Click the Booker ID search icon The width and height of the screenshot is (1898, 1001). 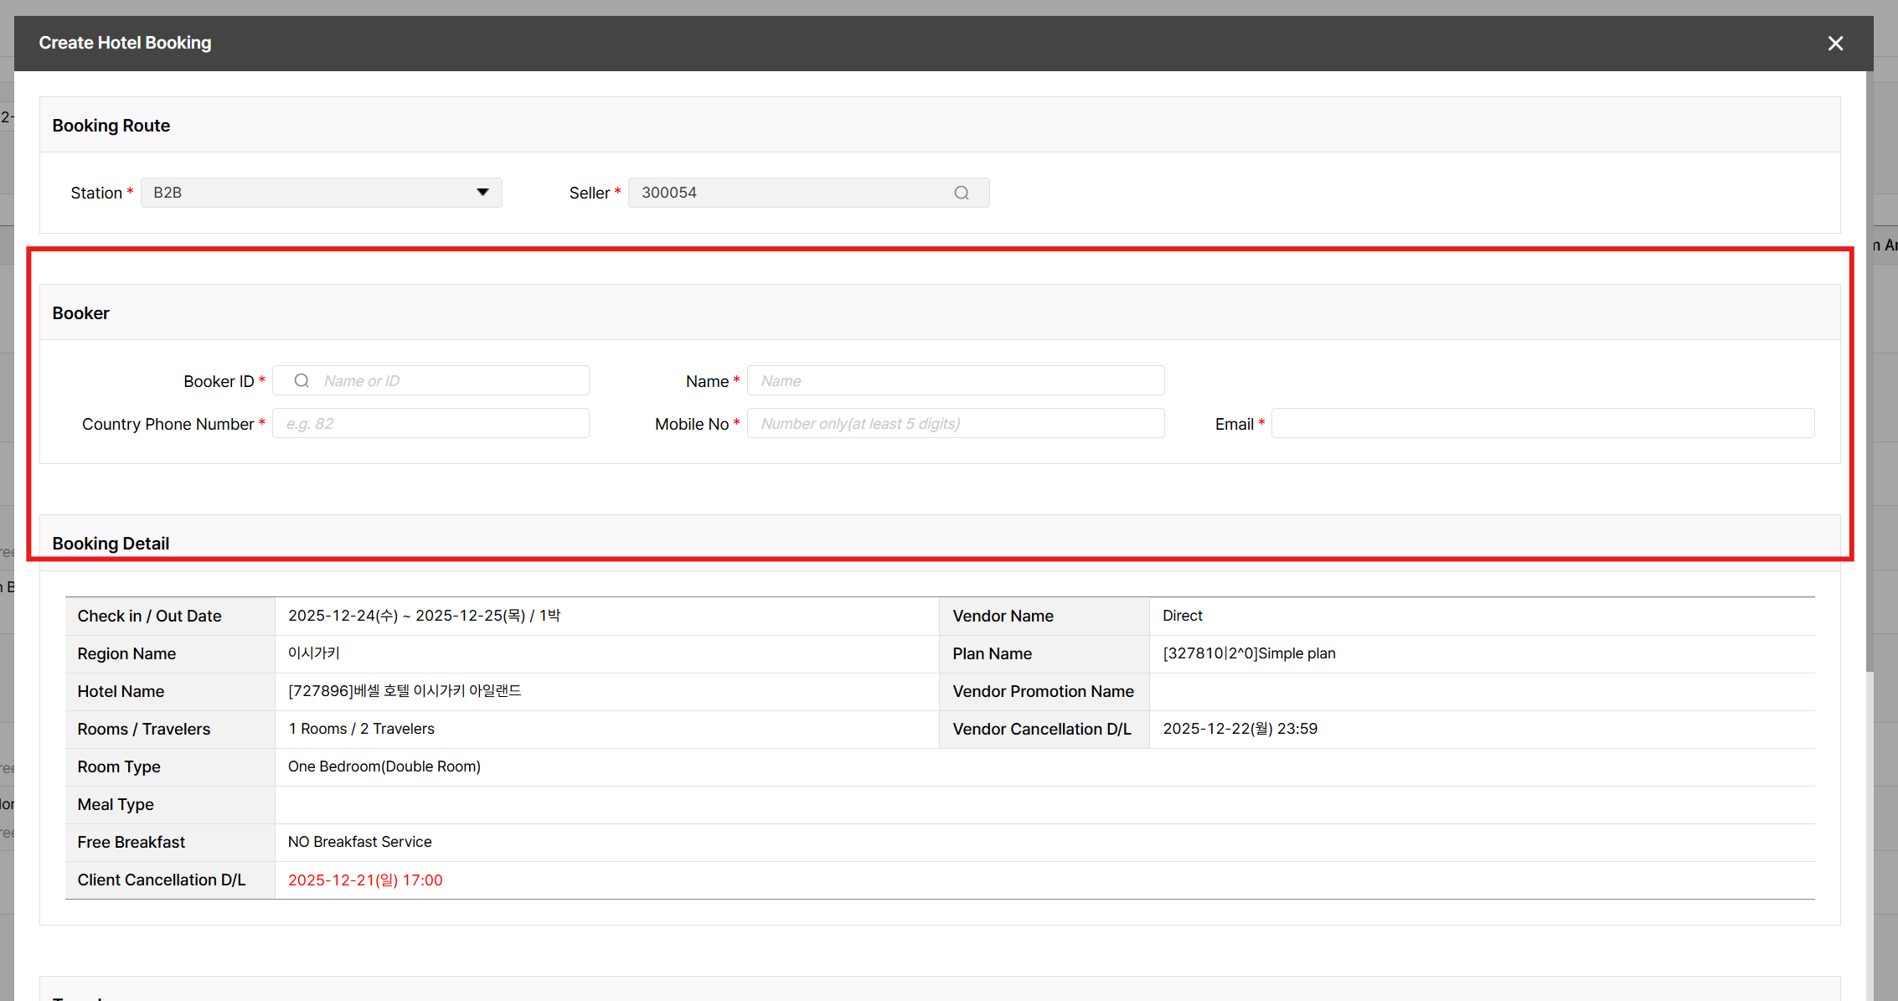302,380
